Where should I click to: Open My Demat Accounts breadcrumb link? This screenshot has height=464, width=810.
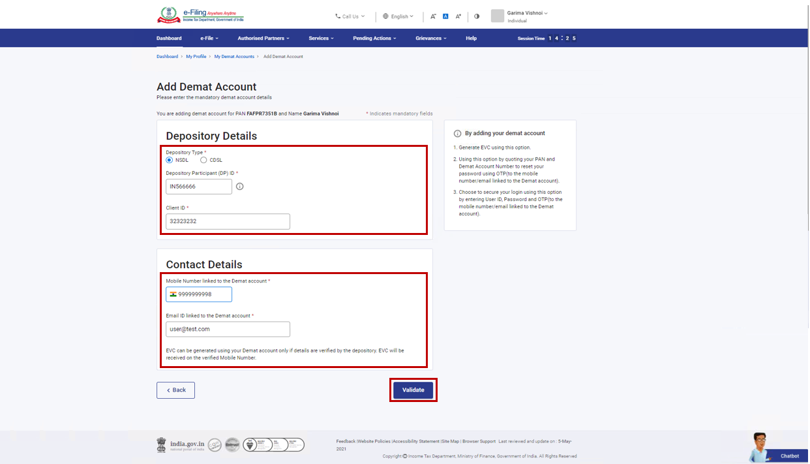(234, 57)
